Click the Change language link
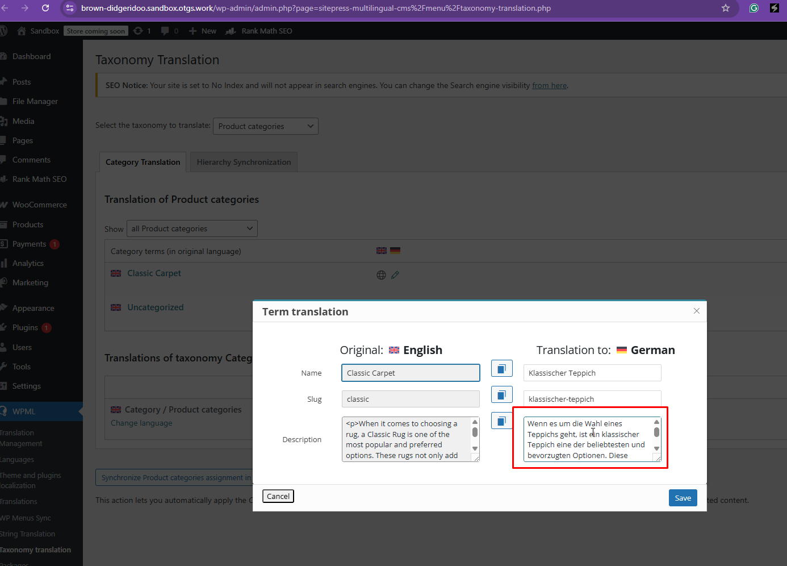The height and width of the screenshot is (566, 787). pos(141,423)
